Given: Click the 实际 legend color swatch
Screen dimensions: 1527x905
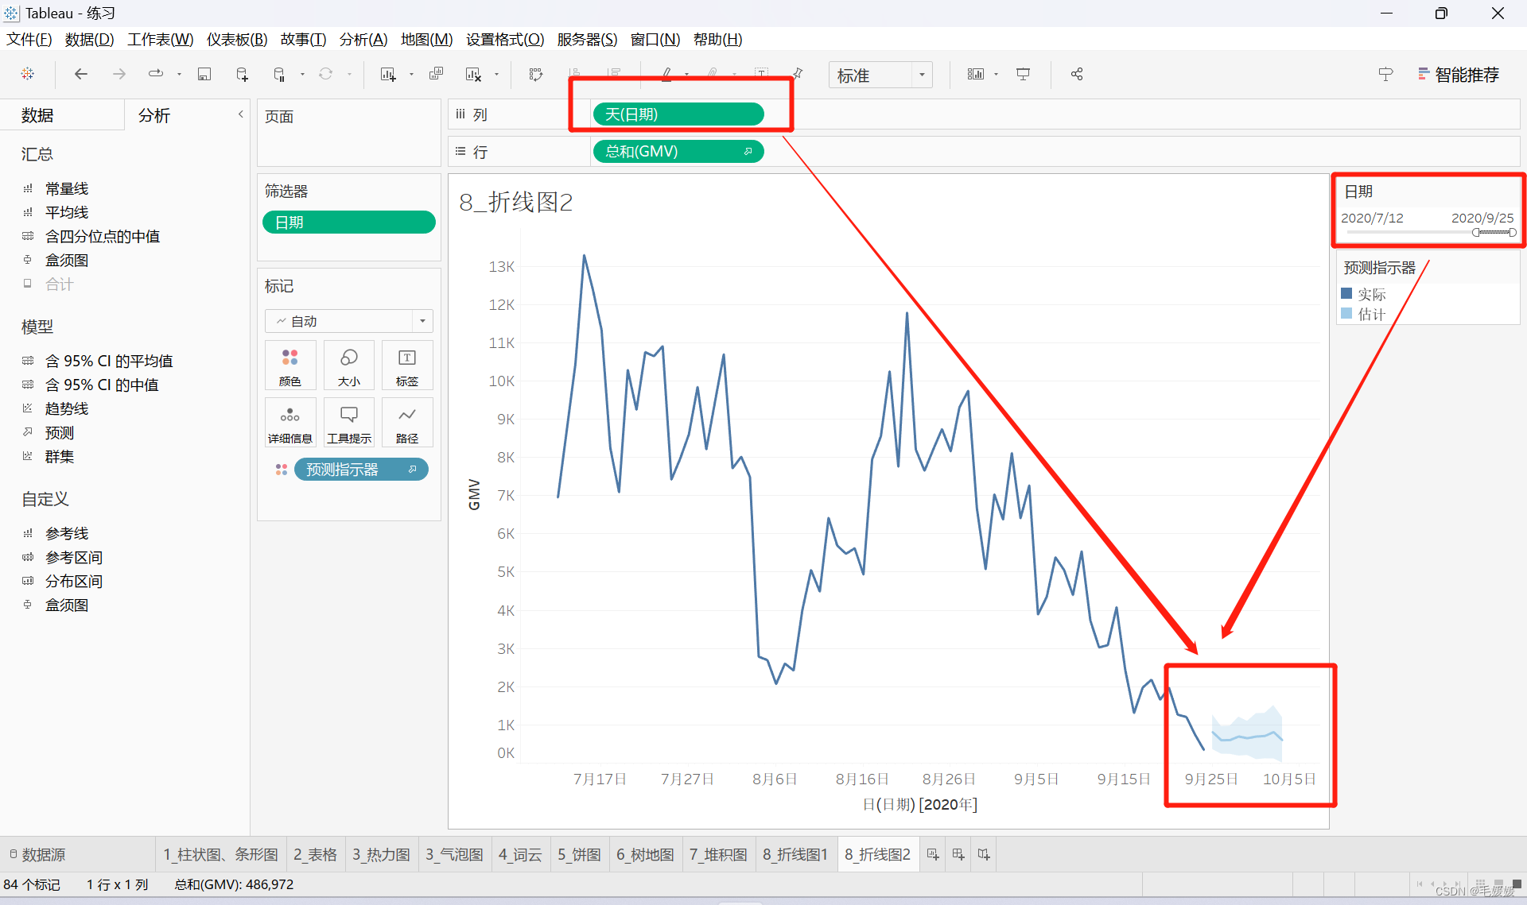Looking at the screenshot, I should (1346, 293).
